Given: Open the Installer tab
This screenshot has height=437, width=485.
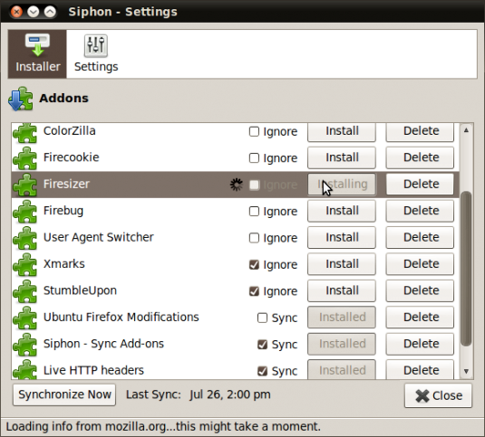Looking at the screenshot, I should [x=37, y=54].
